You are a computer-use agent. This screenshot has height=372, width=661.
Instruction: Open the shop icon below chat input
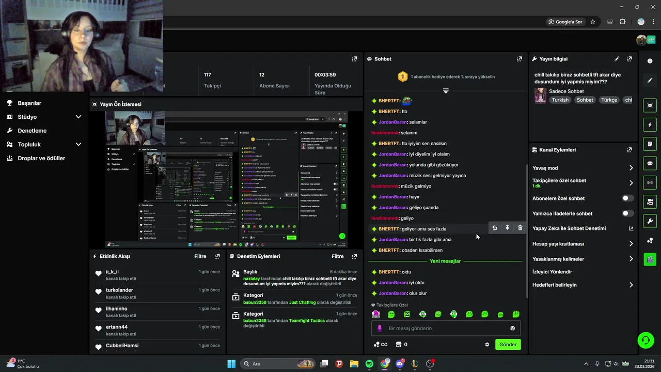tap(398, 345)
